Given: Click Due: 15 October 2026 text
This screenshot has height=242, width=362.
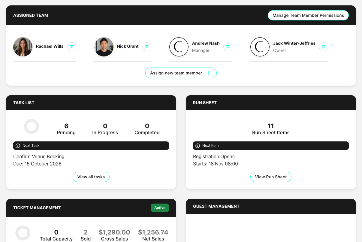Looking at the screenshot, I should (x=37, y=164).
